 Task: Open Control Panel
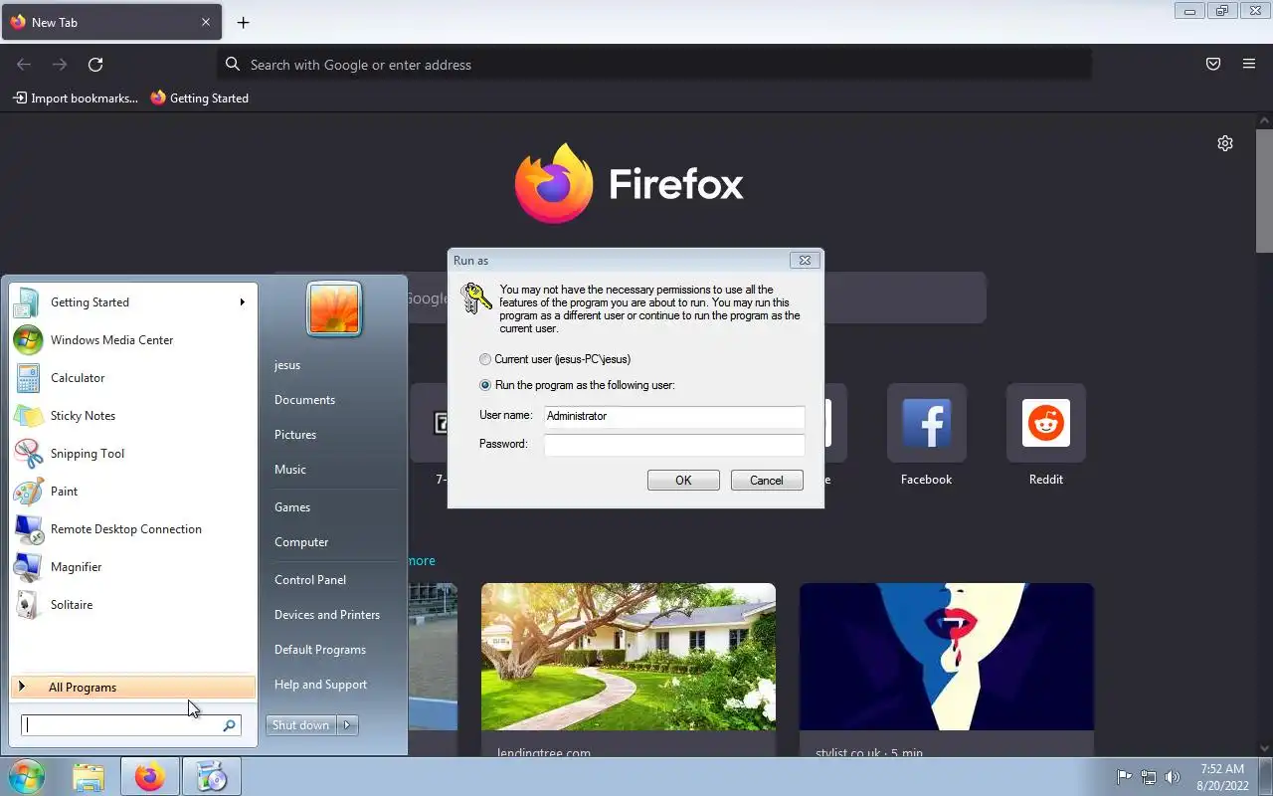(310, 580)
